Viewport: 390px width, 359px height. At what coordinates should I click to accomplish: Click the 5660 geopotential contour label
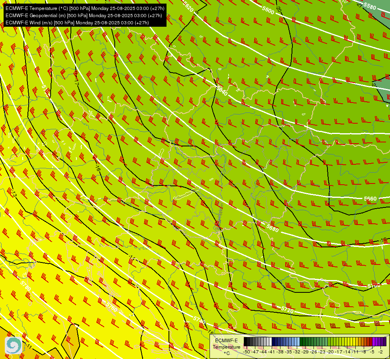tap(370, 199)
